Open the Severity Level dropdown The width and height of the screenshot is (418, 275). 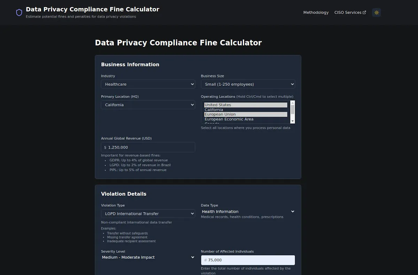pos(148,257)
